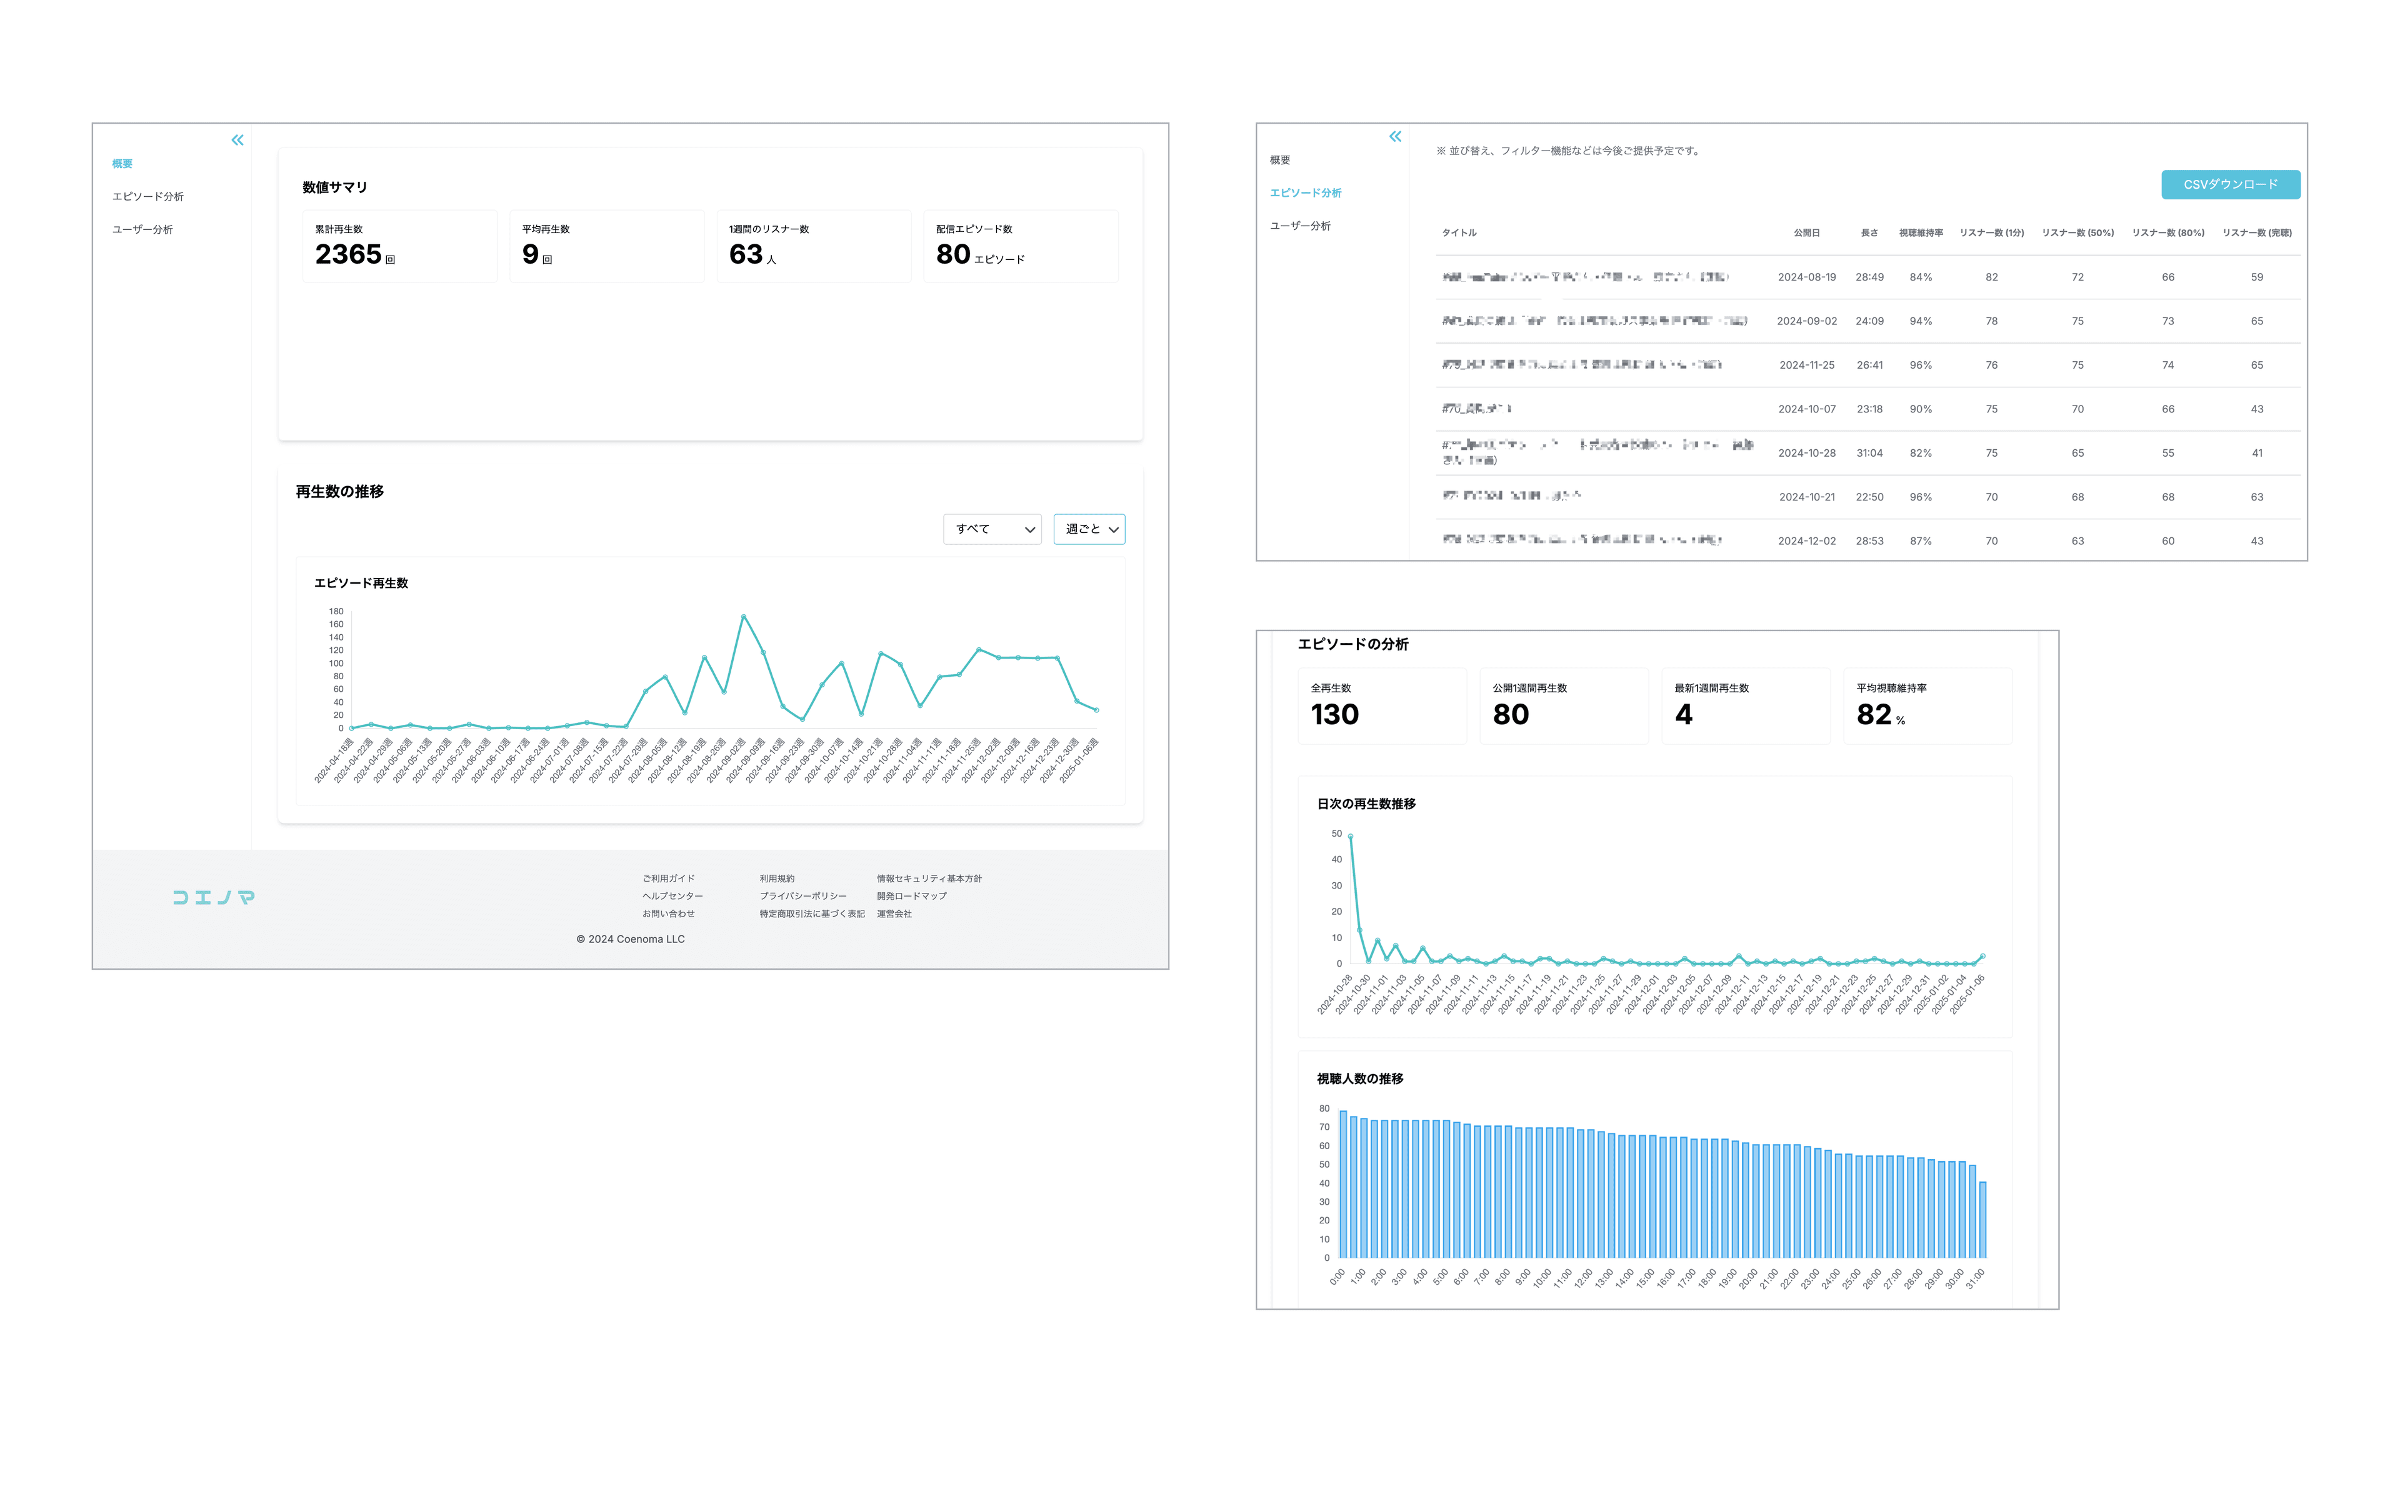The width and height of the screenshot is (2400, 1494).
Task: Click the お問い合わせ footer link
Action: click(668, 914)
